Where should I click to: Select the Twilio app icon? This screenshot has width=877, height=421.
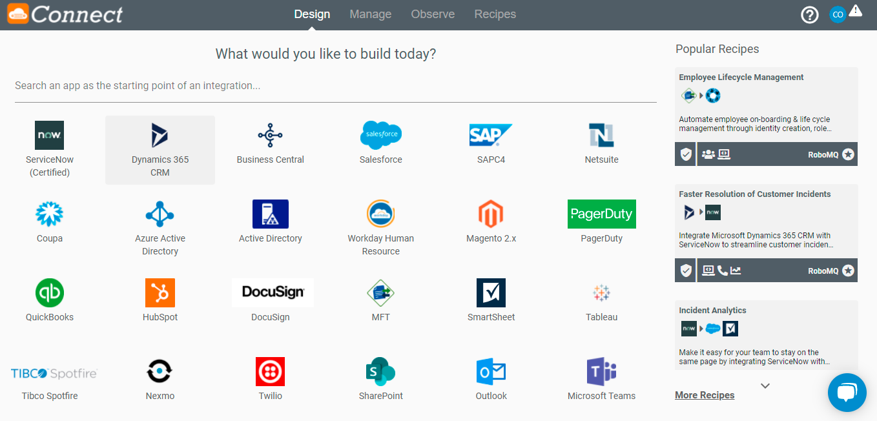270,371
